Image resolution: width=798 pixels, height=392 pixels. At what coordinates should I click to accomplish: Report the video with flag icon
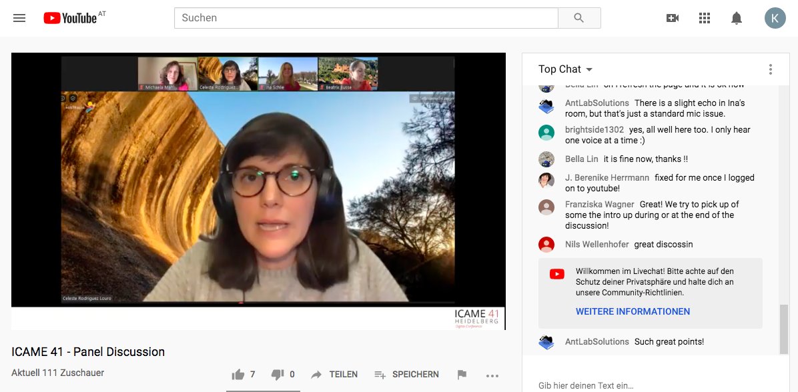coord(462,375)
